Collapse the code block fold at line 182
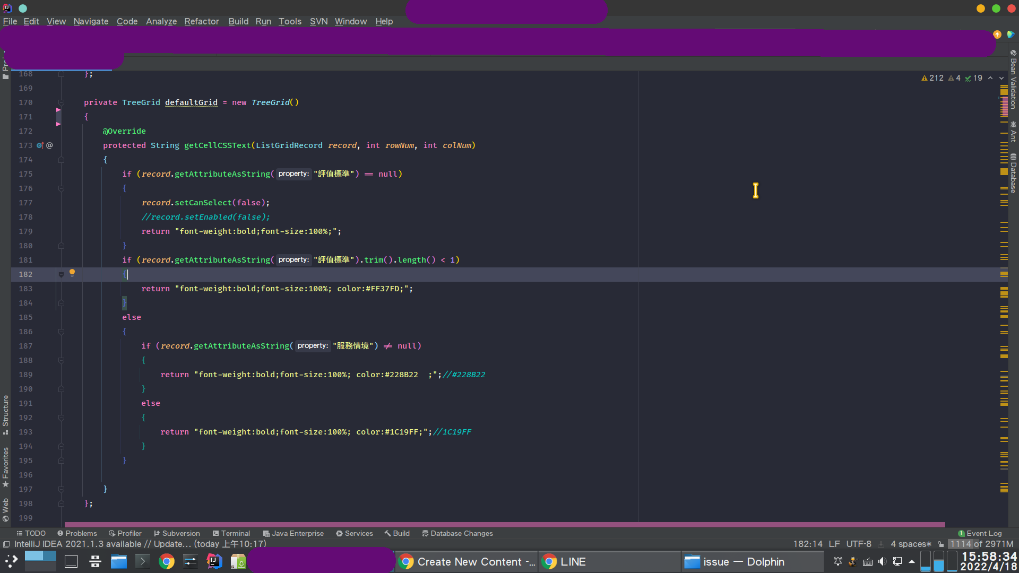1019x573 pixels. point(61,274)
